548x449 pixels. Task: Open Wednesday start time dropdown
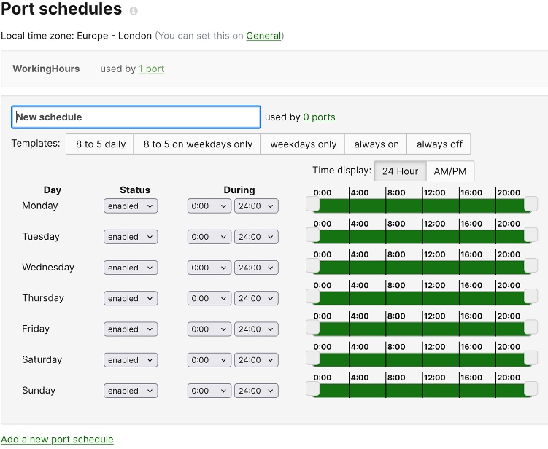[209, 268]
